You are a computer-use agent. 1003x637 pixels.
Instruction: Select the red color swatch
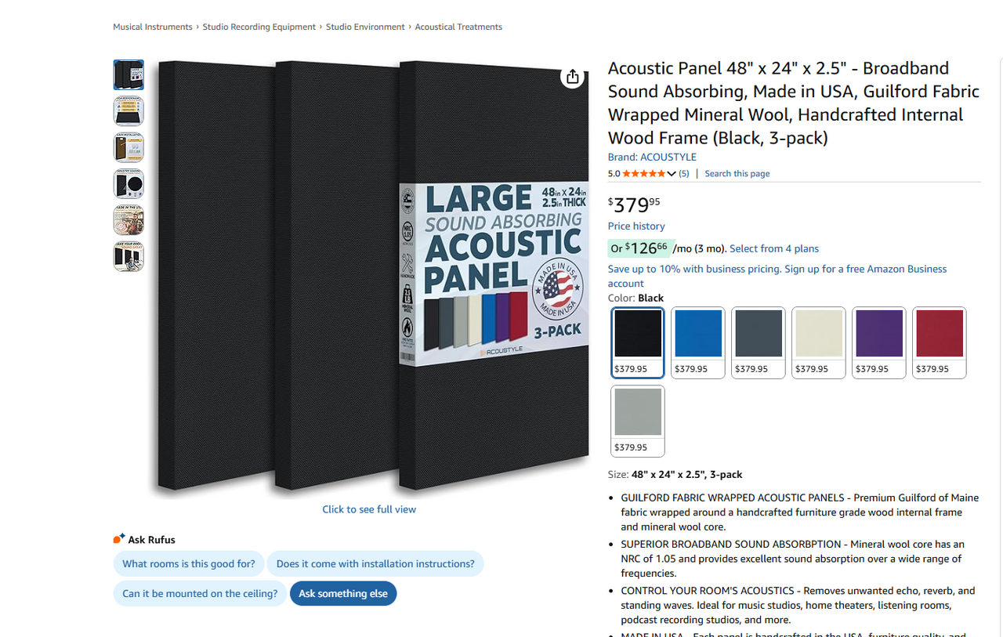point(940,342)
